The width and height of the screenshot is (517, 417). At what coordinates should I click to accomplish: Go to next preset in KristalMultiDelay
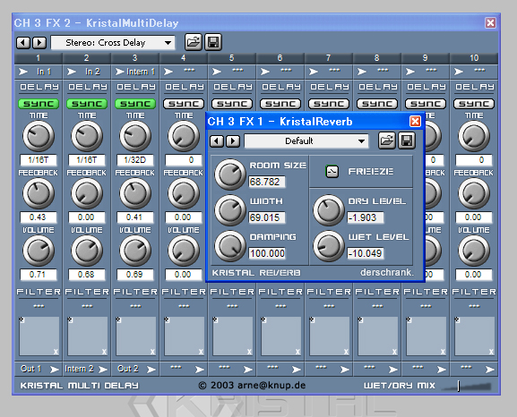[39, 42]
